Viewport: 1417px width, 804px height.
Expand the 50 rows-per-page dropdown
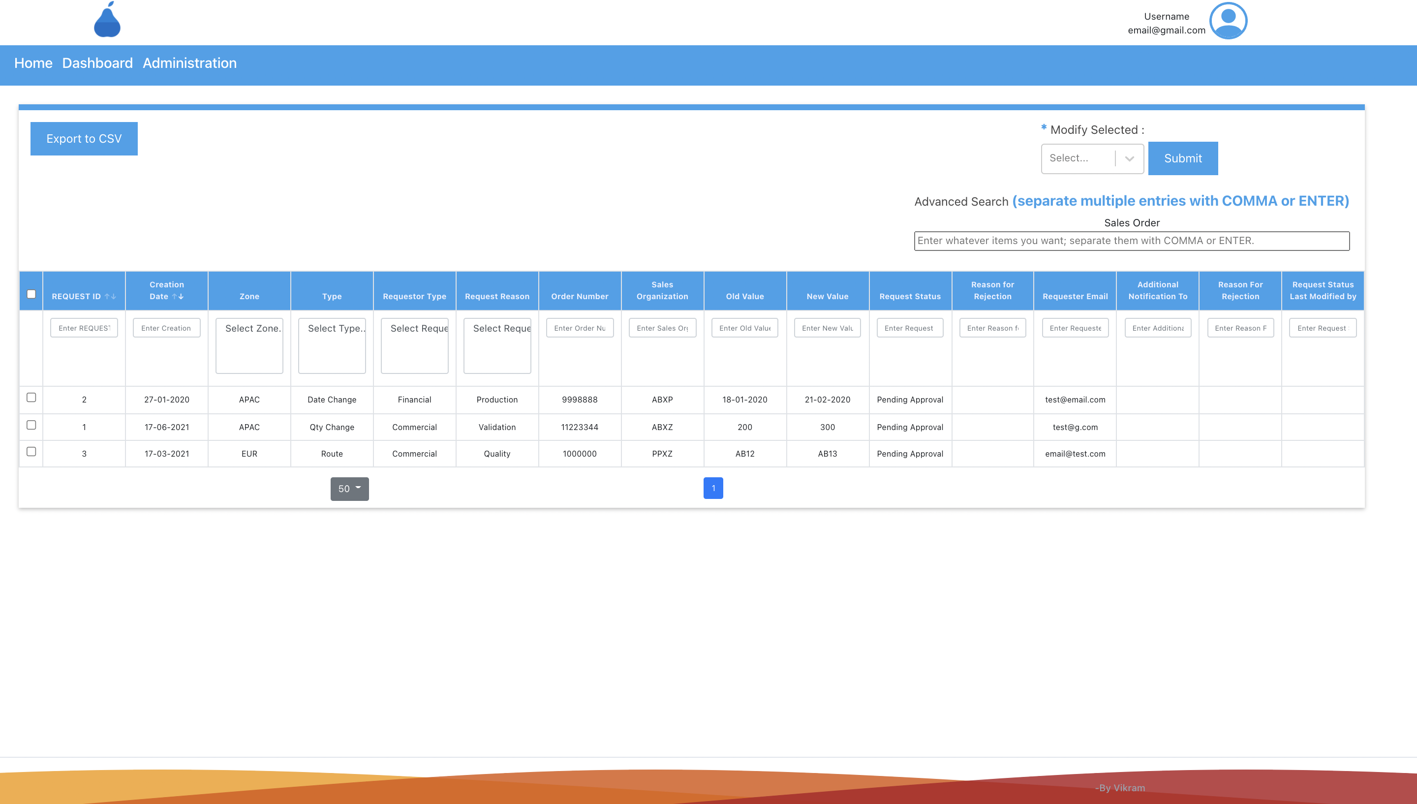pyautogui.click(x=349, y=489)
